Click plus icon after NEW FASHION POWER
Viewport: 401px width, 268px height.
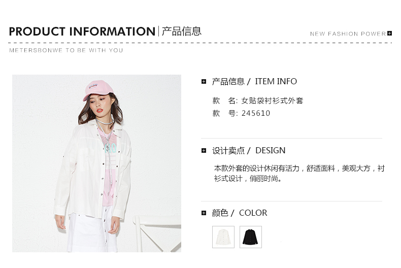pyautogui.click(x=389, y=33)
